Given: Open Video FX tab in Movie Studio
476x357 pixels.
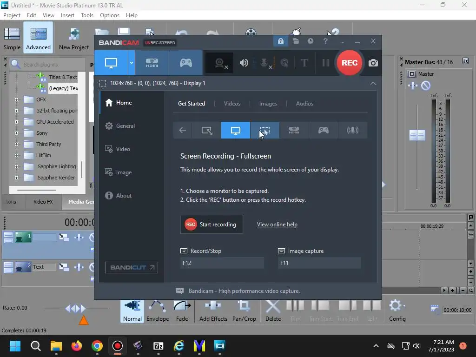Looking at the screenshot, I should (43, 202).
